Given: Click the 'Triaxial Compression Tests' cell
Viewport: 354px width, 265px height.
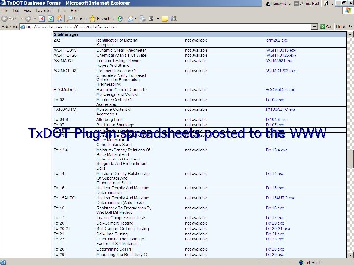Looking at the screenshot, I should [121, 218].
